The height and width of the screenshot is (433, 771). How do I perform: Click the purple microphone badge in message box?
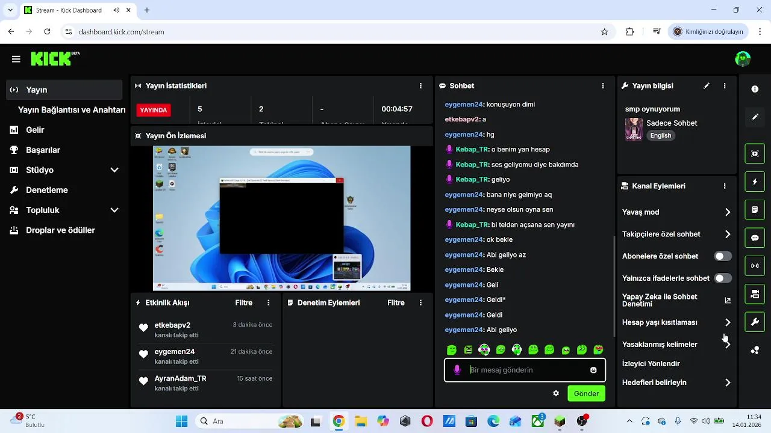point(457,370)
